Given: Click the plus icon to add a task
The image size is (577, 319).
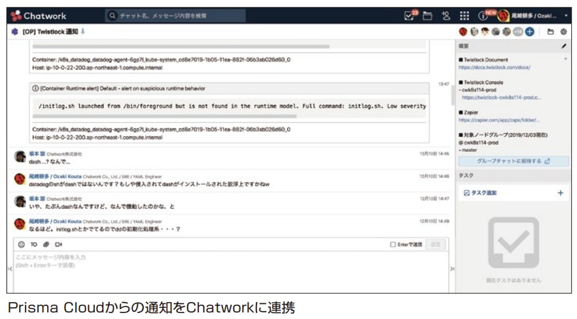Looking at the screenshot, I should [561, 193].
